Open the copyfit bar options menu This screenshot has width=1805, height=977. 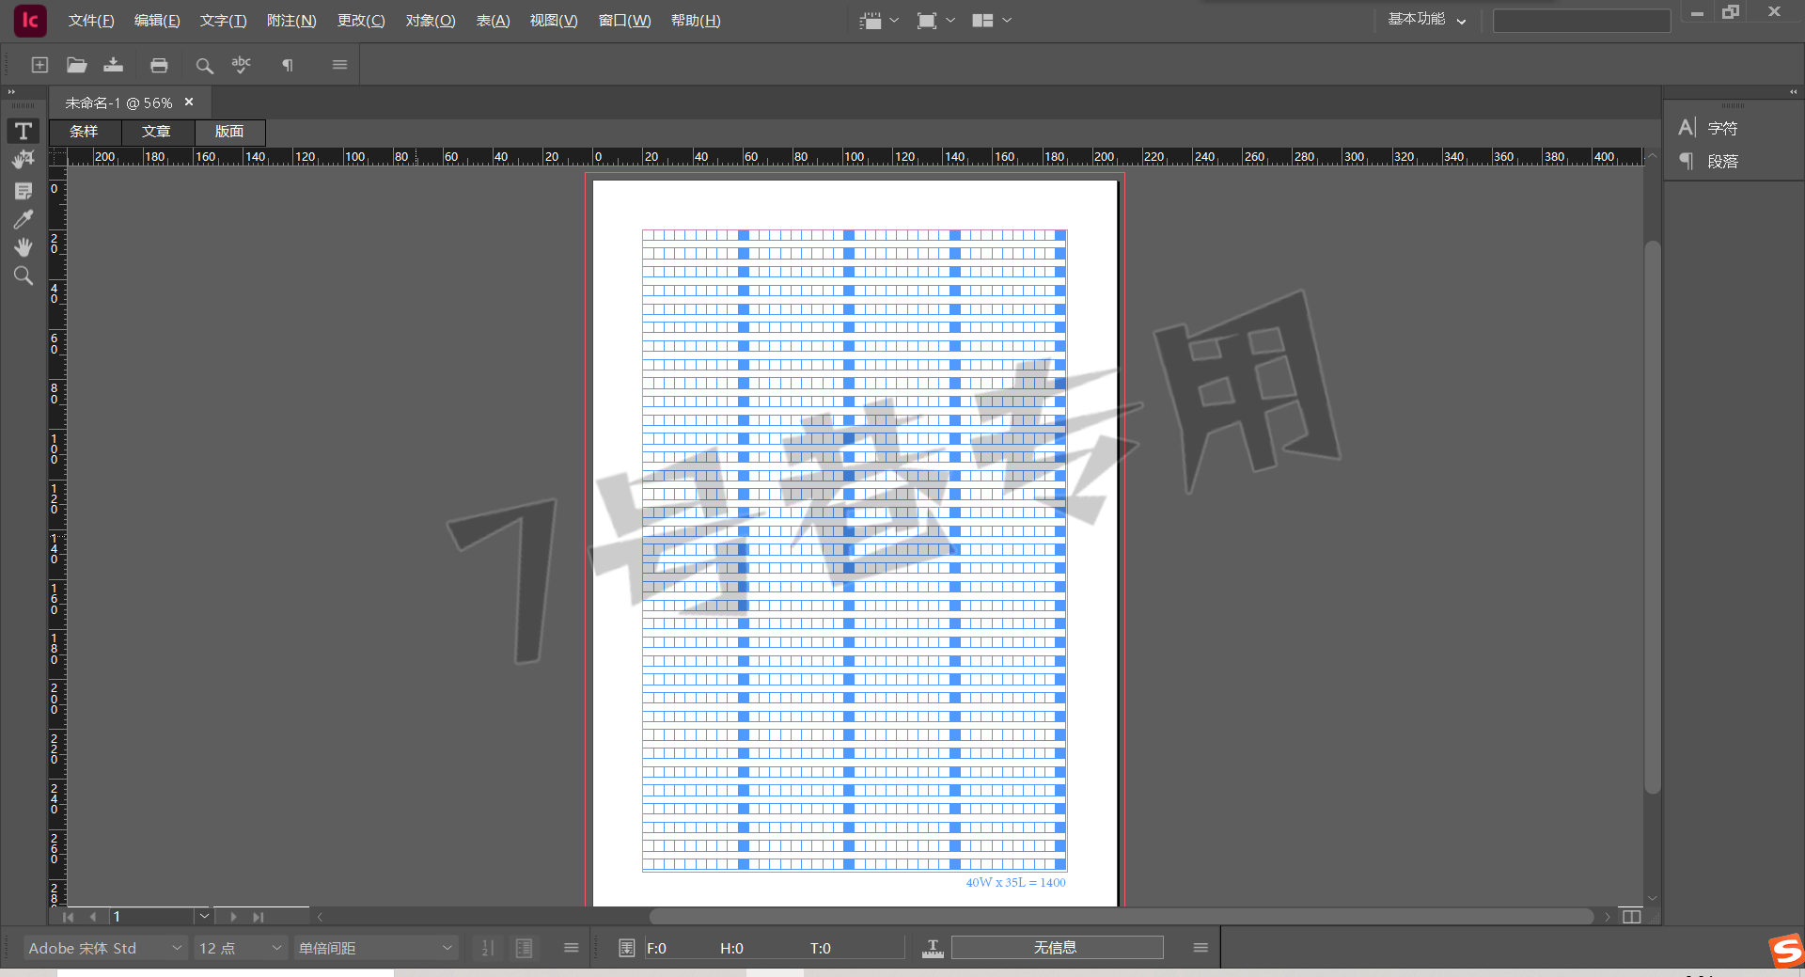(x=1201, y=948)
